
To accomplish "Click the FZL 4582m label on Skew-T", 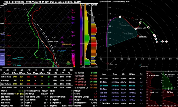I will pos(62,51).
